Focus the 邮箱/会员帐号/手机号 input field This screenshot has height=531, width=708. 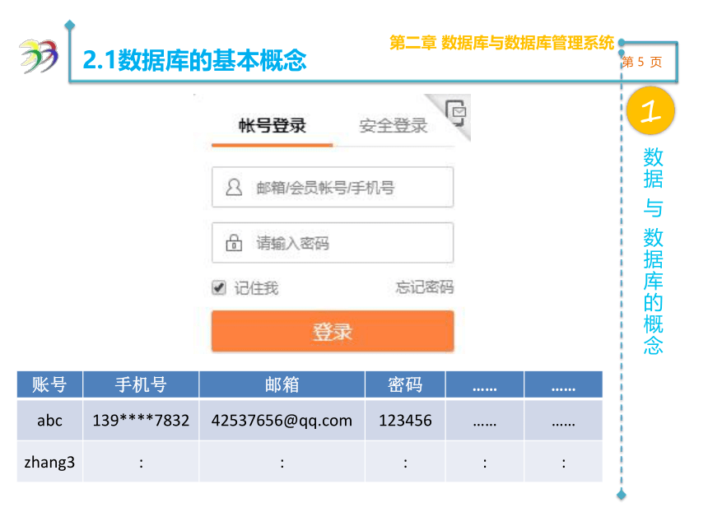[x=333, y=187]
